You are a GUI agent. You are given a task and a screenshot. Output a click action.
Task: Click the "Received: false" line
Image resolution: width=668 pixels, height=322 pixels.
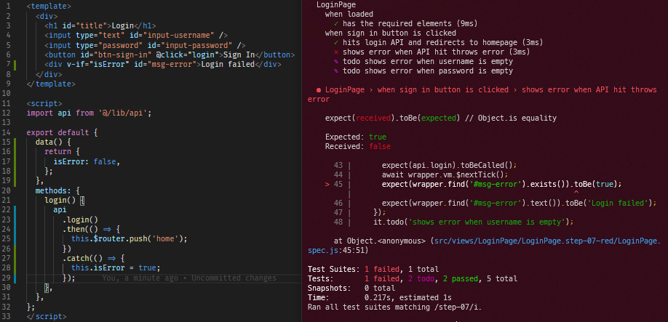click(358, 146)
